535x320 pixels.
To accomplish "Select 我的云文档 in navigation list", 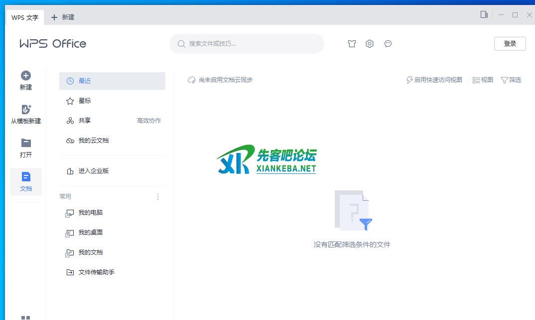I will click(x=93, y=141).
